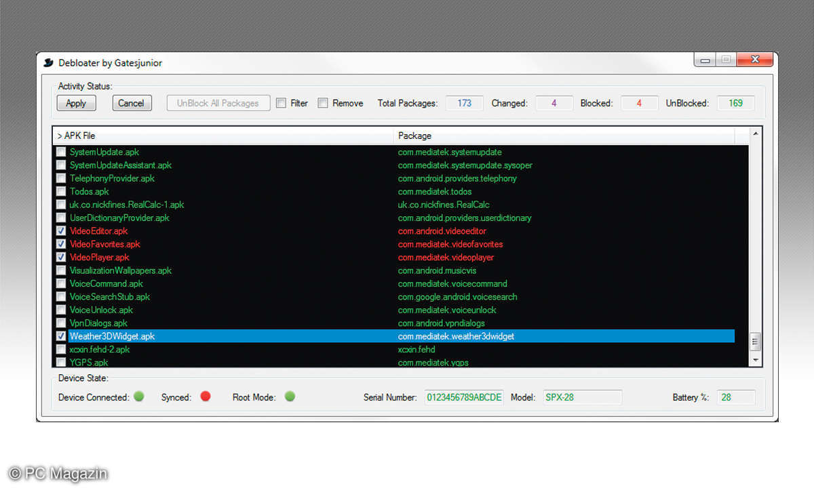Enable the Remove checkbox
Image resolution: width=814 pixels, height=488 pixels.
323,103
